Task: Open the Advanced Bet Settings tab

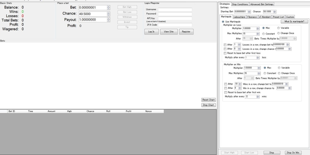Action: coord(262,4)
